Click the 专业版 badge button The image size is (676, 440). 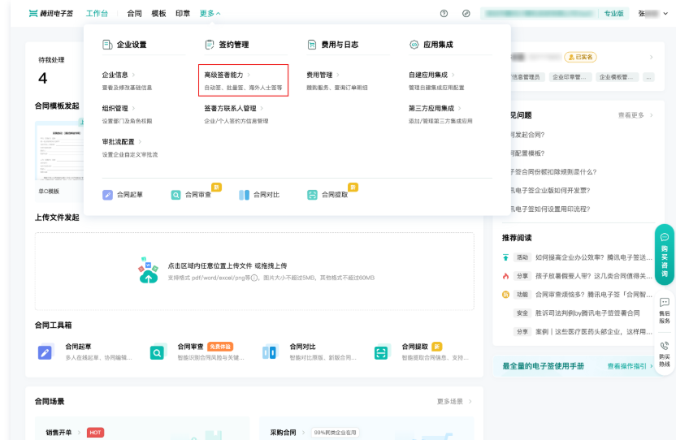[614, 14]
